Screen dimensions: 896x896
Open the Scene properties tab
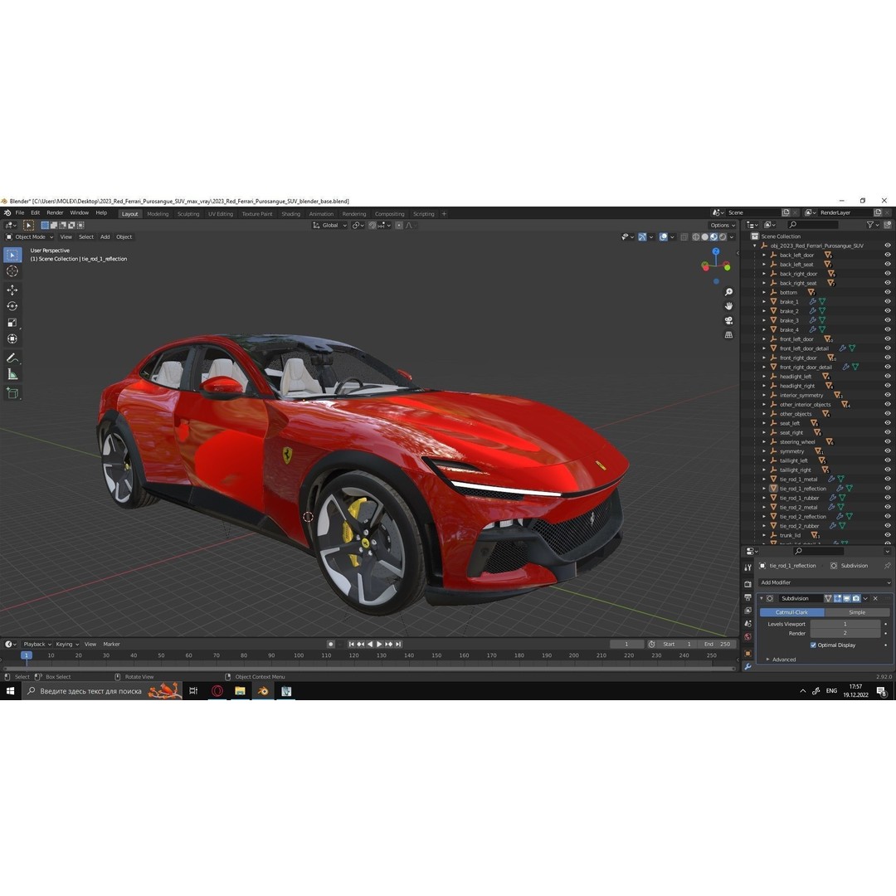pos(748,623)
